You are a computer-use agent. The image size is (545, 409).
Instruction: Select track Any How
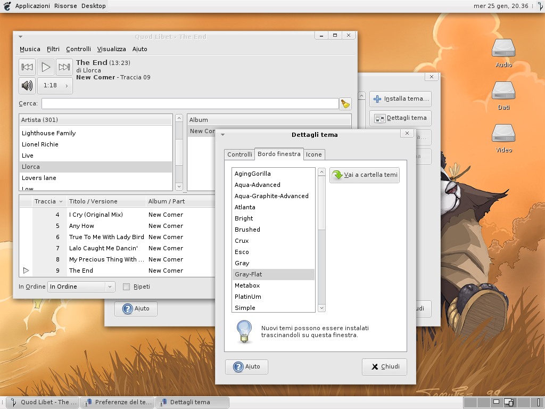[117, 226]
